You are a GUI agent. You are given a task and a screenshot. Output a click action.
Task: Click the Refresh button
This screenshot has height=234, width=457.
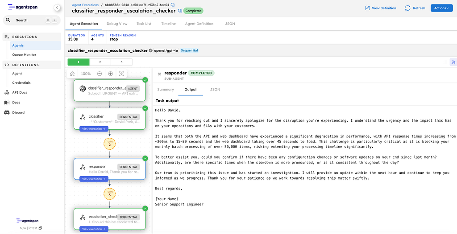tap(415, 8)
